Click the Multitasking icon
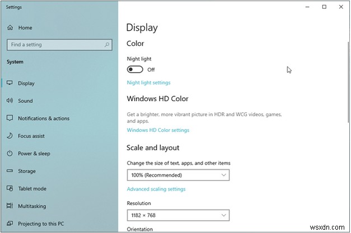The width and height of the screenshot is (351, 233). pos(10,206)
